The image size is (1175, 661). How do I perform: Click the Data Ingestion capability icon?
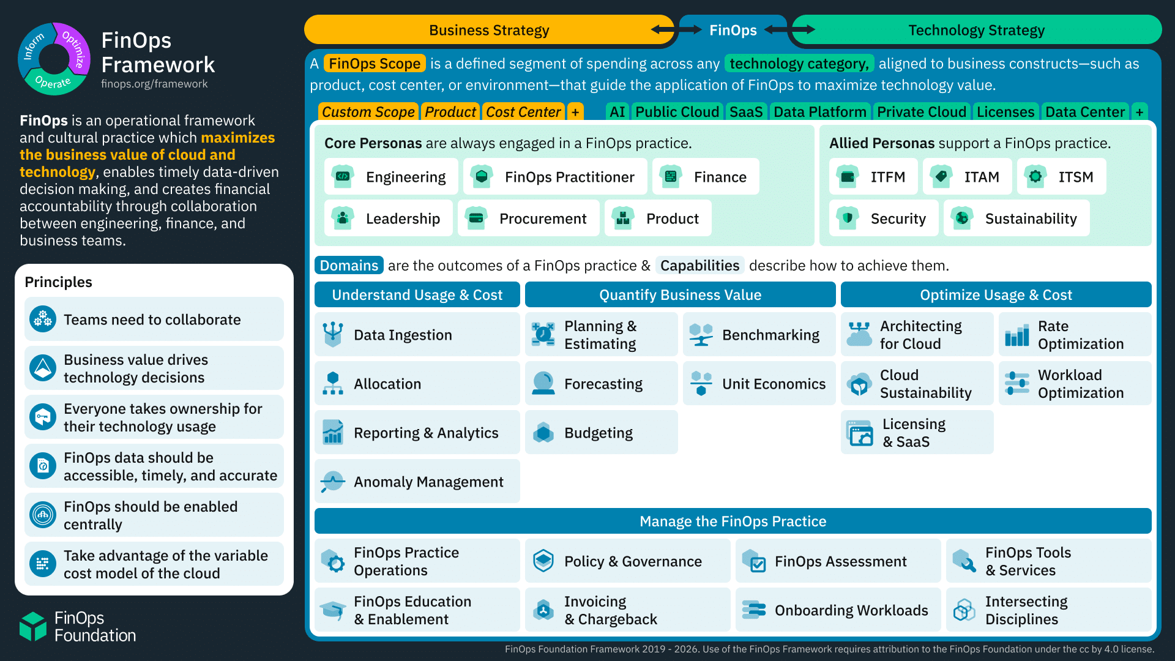[333, 334]
